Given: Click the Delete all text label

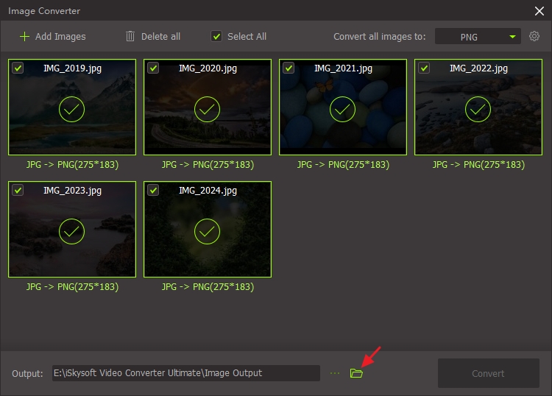Looking at the screenshot, I should [x=160, y=36].
